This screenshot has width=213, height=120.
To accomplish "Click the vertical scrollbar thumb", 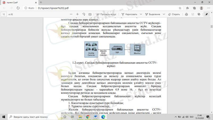I will tap(212, 26).
